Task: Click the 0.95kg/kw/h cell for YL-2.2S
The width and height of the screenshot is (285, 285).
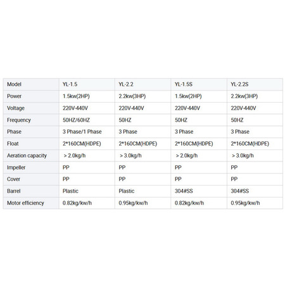Action: (x=255, y=203)
